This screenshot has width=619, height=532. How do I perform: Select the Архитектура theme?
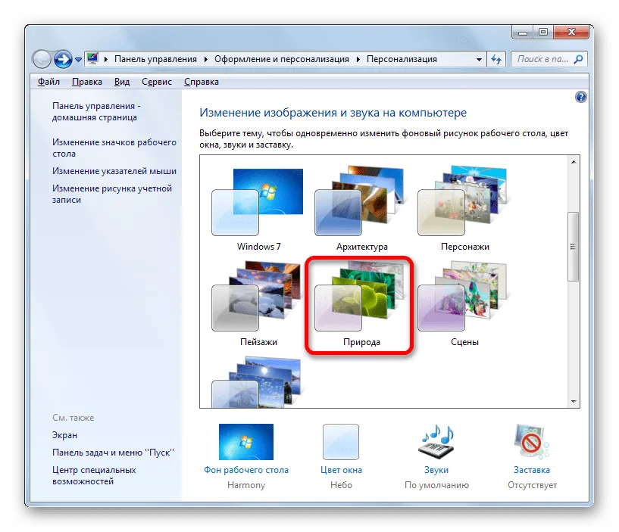(361, 210)
